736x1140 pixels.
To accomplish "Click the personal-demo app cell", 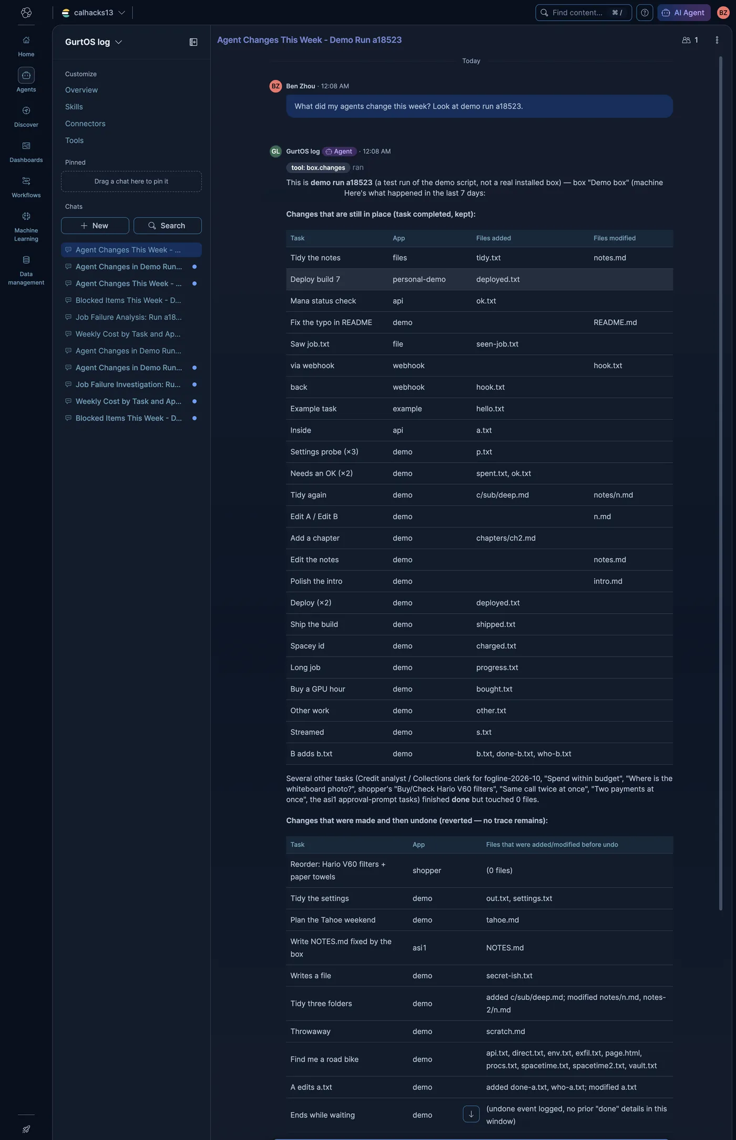I will coord(419,279).
